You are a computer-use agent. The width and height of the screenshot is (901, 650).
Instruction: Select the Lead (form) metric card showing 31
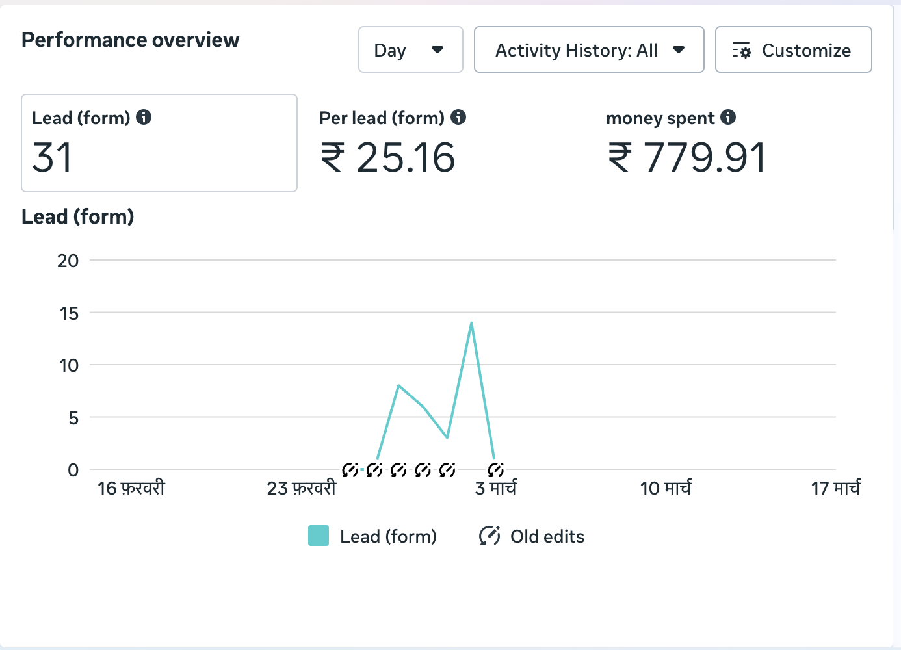159,143
